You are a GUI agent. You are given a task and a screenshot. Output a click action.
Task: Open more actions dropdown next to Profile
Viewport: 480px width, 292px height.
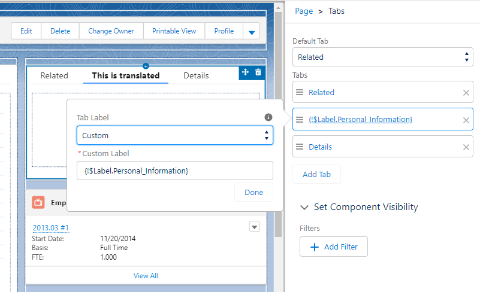pos(251,32)
